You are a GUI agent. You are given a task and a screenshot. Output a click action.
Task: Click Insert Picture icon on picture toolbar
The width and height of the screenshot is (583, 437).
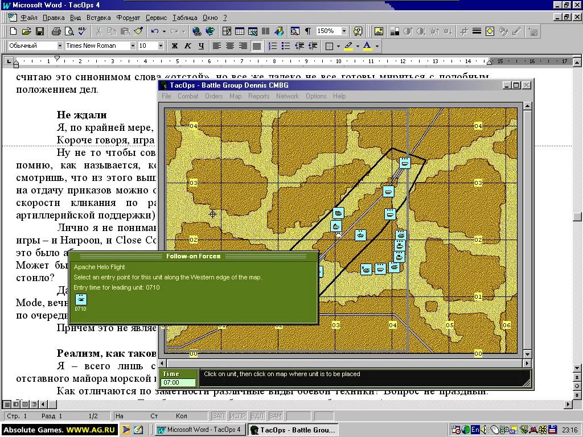point(379,31)
